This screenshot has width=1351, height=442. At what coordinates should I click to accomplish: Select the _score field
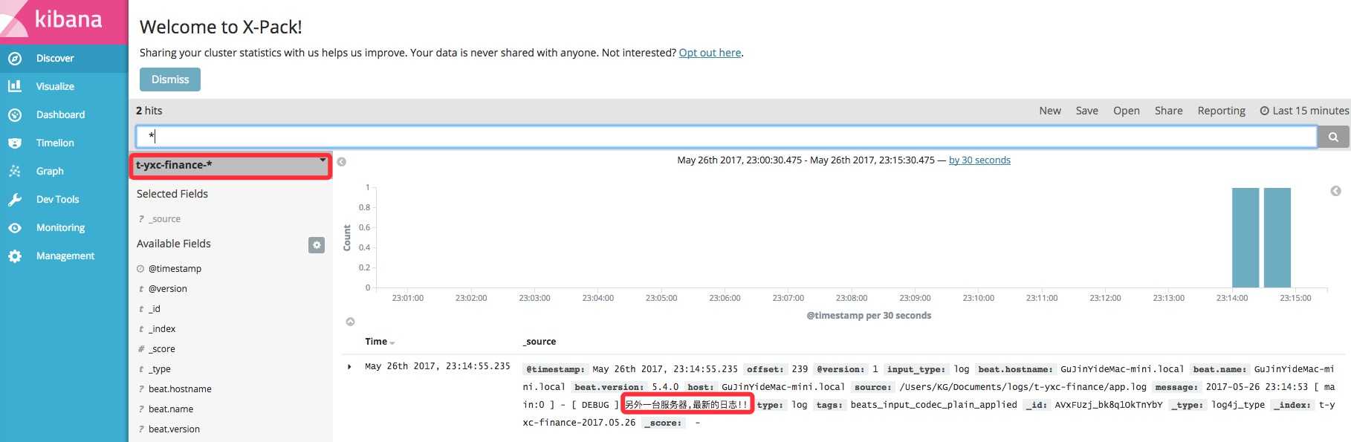click(162, 349)
